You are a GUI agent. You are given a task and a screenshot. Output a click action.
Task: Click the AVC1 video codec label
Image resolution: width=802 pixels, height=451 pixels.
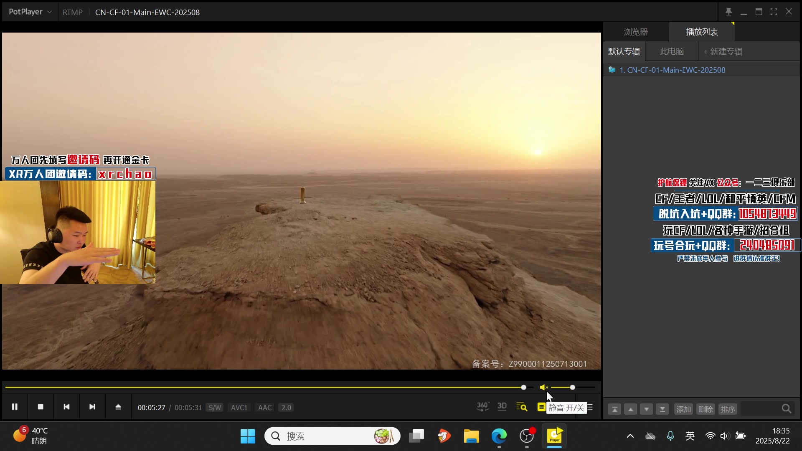(239, 408)
